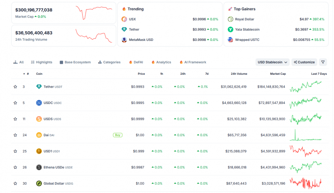This screenshot has height=193, width=334.
Task: Toggle favorite star for Tether
Action: click(15, 87)
